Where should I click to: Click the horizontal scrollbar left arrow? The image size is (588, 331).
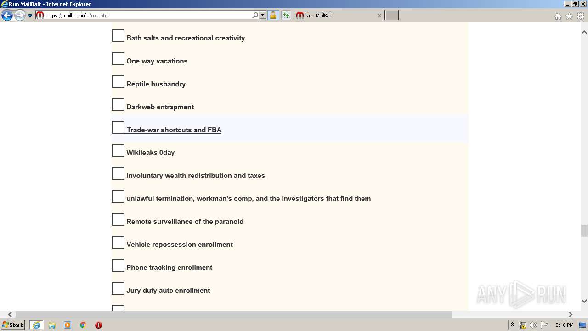[x=10, y=314]
